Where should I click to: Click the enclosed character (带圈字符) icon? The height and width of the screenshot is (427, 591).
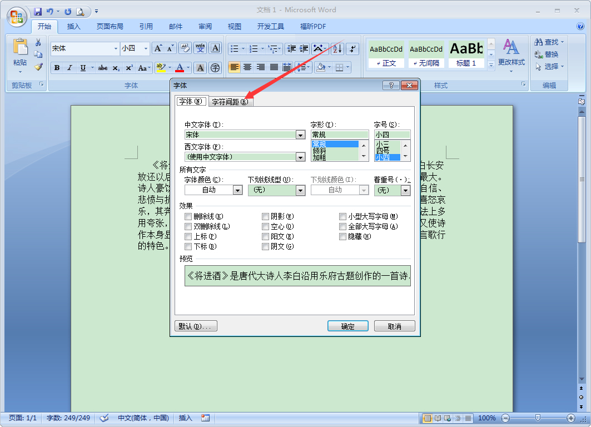pos(216,67)
